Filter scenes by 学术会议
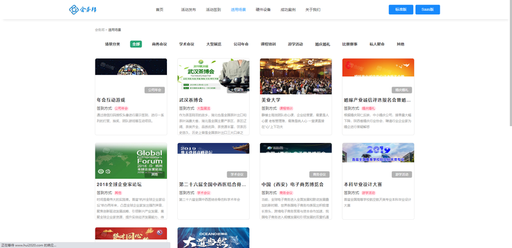 (x=186, y=44)
